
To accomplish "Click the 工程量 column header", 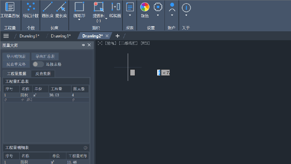I will tap(60, 89).
